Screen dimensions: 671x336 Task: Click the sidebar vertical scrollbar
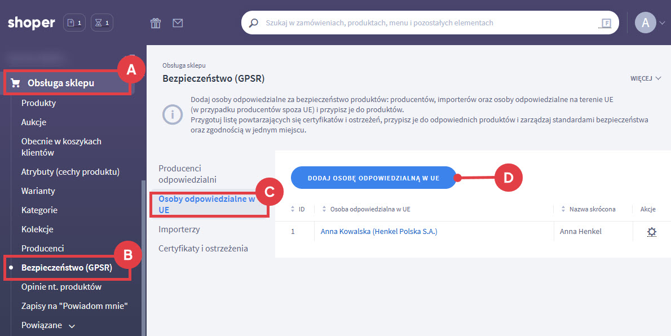143,257
